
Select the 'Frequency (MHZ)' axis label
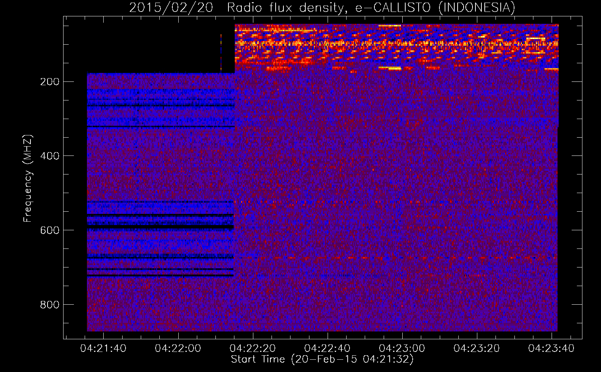tap(28, 179)
